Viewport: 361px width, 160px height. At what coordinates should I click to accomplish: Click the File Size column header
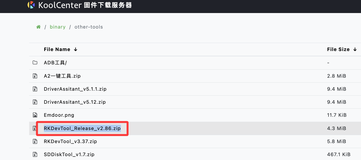[x=338, y=49]
